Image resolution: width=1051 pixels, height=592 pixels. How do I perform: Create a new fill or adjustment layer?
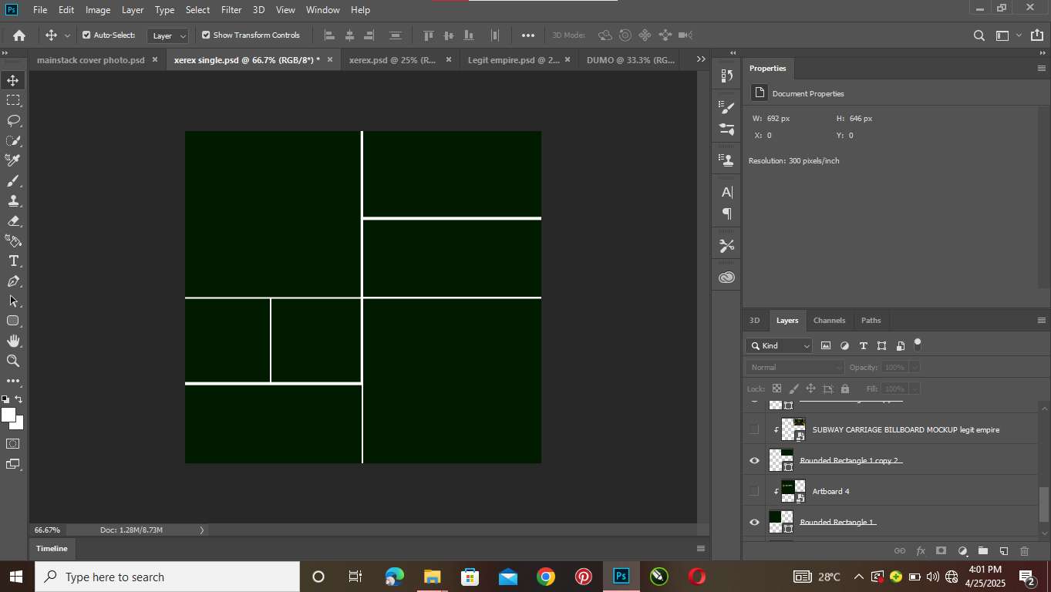point(962,551)
